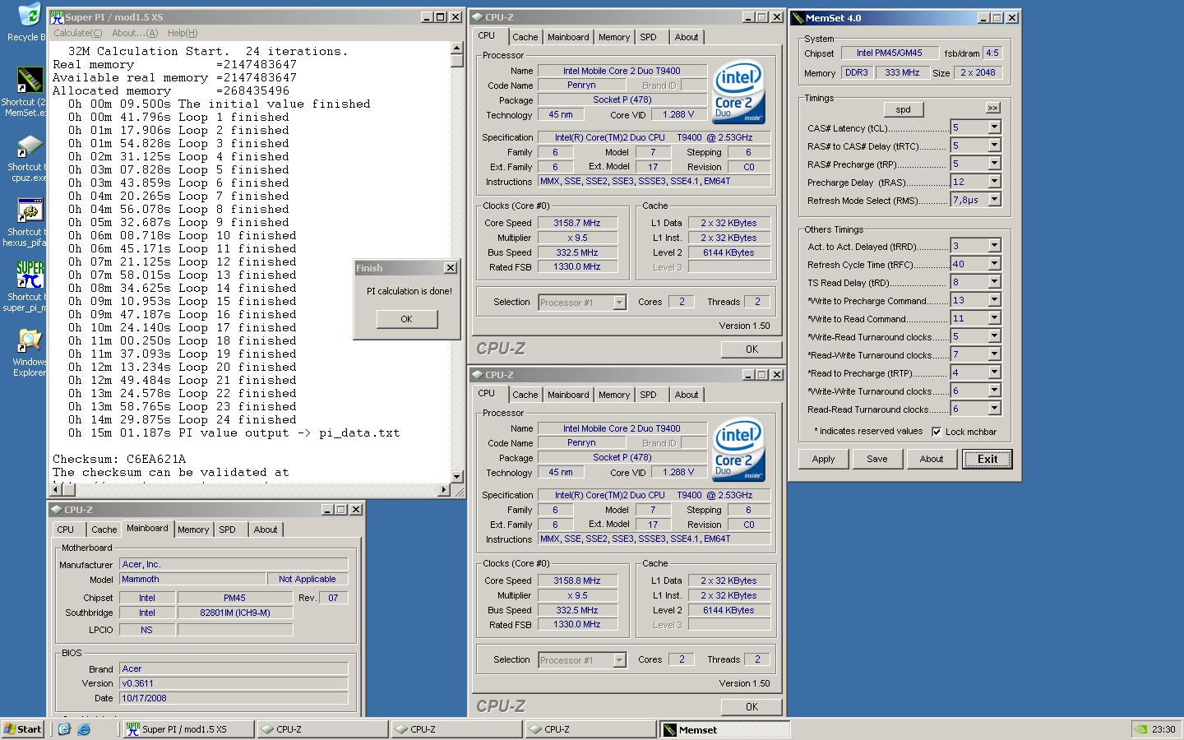The image size is (1184, 740).
Task: Open the RAS# to CAS# Delay dropdown
Action: [x=994, y=146]
